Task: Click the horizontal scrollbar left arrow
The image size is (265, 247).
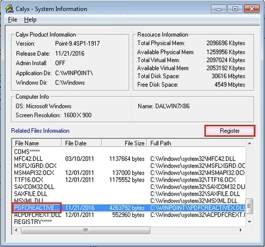Action: (x=16, y=230)
